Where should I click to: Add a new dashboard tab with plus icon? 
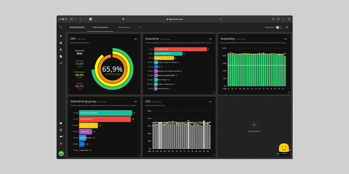point(140,27)
